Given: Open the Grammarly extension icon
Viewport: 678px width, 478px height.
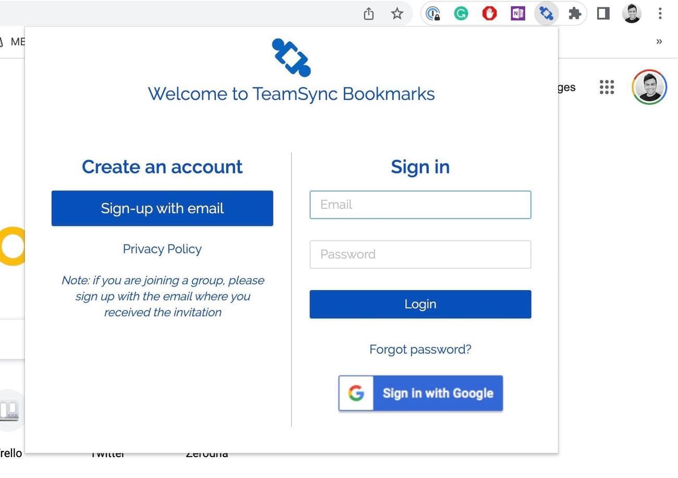Looking at the screenshot, I should (461, 14).
